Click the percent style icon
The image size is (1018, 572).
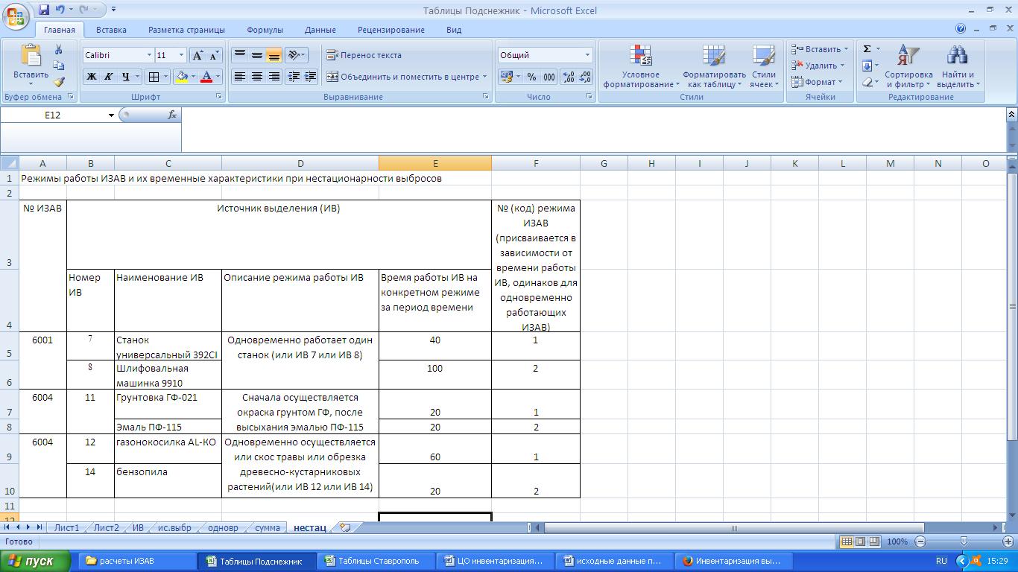(531, 77)
